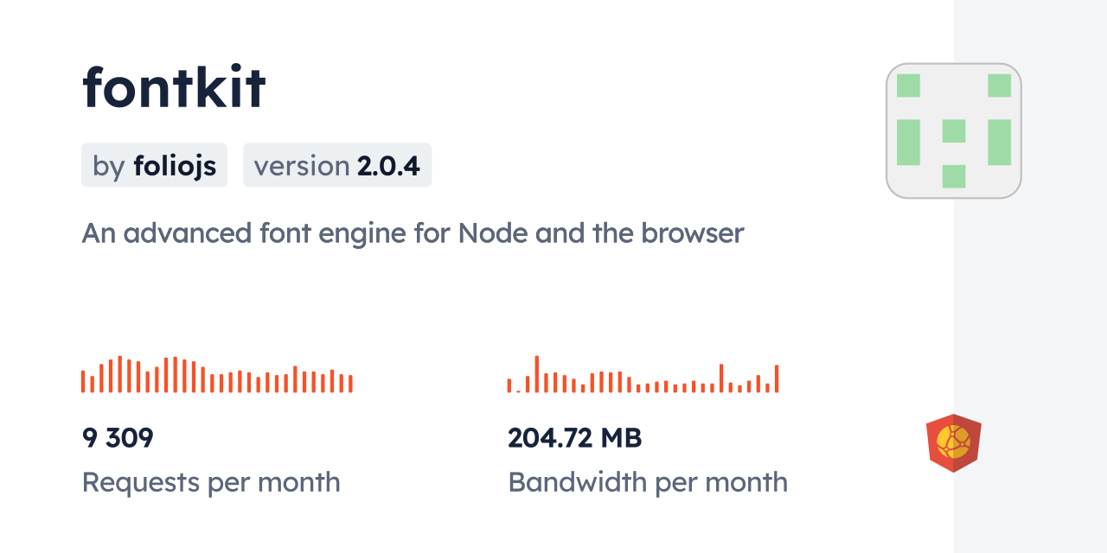
Task: Click the fontkit package title
Action: [x=174, y=88]
